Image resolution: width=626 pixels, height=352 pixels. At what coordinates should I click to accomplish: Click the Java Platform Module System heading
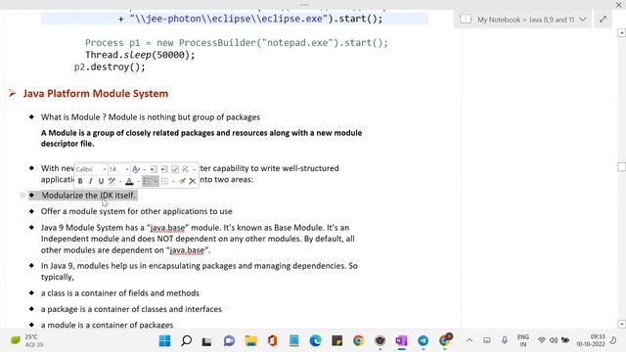96,94
